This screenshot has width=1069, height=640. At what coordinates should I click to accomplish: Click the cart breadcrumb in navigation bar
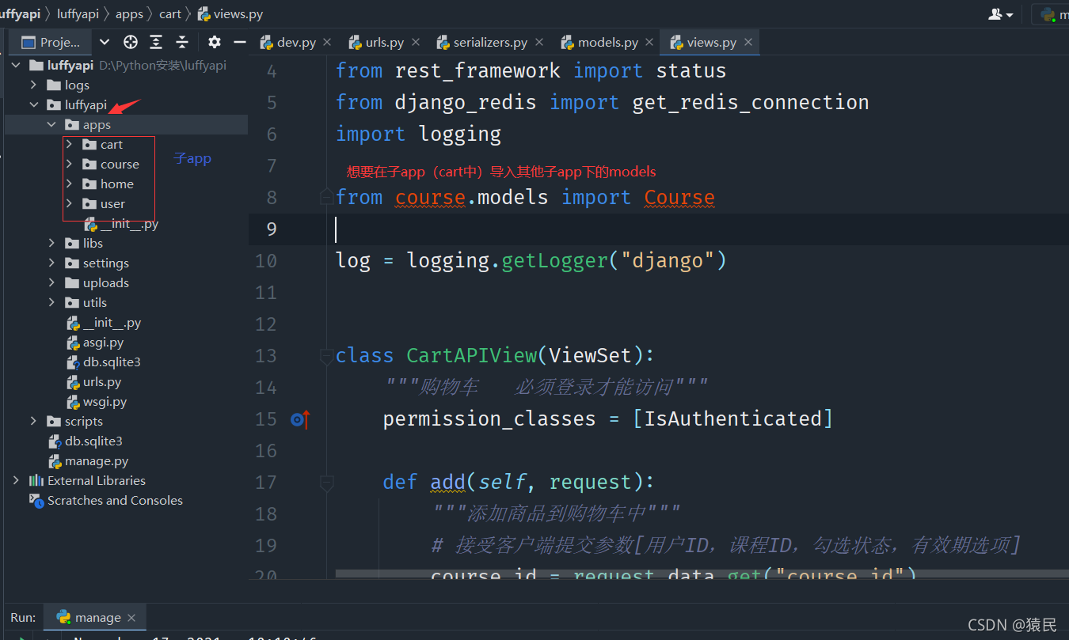[x=170, y=14]
